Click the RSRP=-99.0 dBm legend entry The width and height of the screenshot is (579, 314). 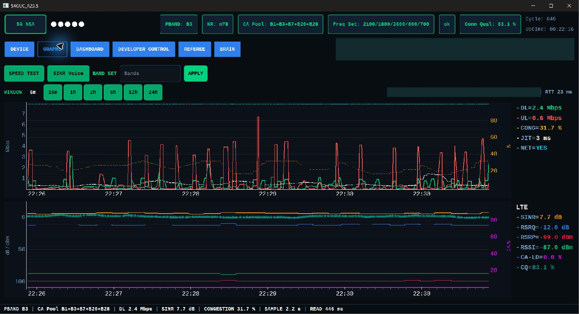545,237
